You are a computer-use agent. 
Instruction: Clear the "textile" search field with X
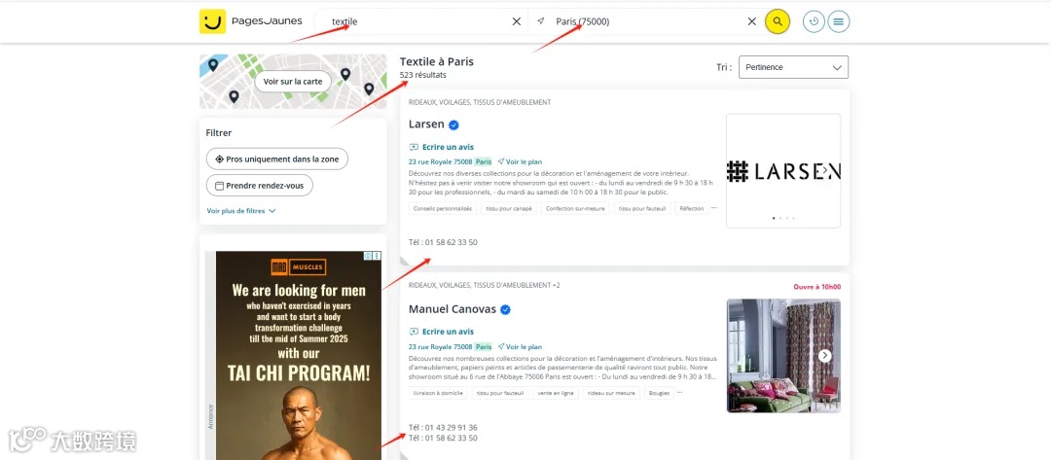[x=517, y=21]
